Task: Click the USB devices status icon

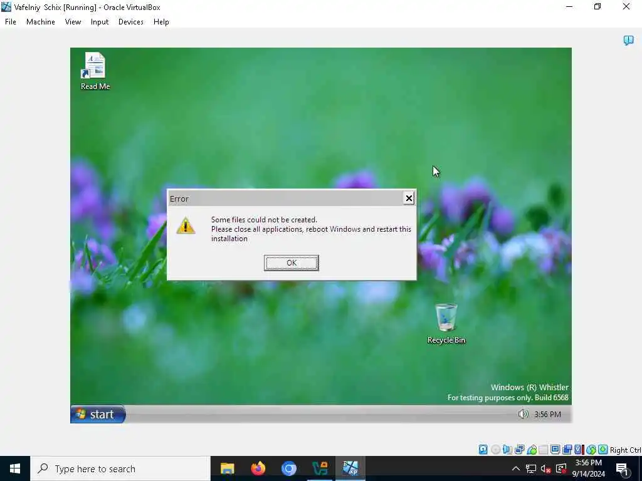Action: tap(532, 450)
